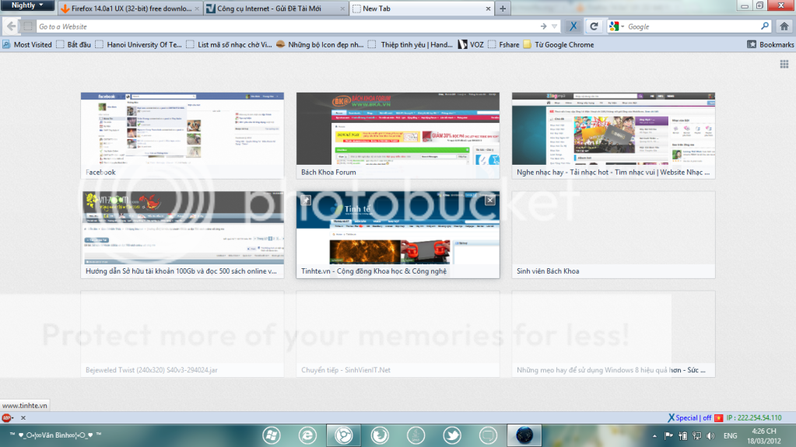Open the Google search engine selector

(616, 26)
